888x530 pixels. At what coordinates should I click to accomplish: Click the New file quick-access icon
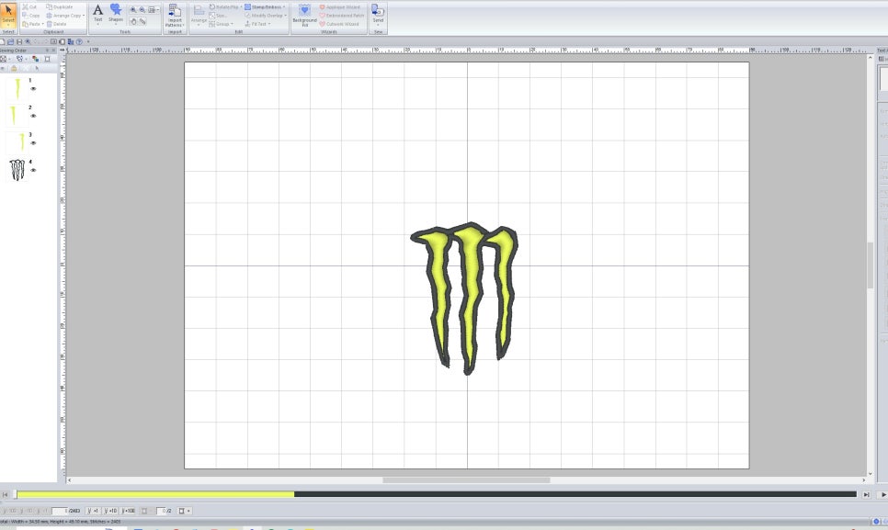click(x=3, y=42)
